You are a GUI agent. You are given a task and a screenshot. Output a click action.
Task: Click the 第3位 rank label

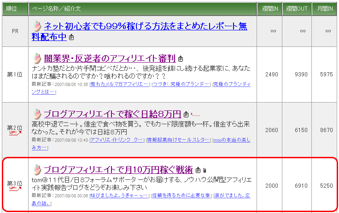[15, 183]
